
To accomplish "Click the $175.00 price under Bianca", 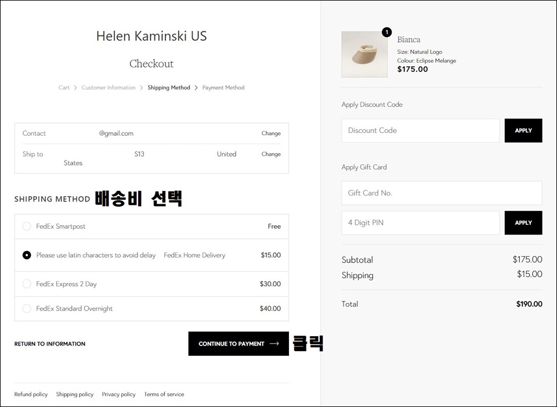I will point(413,69).
